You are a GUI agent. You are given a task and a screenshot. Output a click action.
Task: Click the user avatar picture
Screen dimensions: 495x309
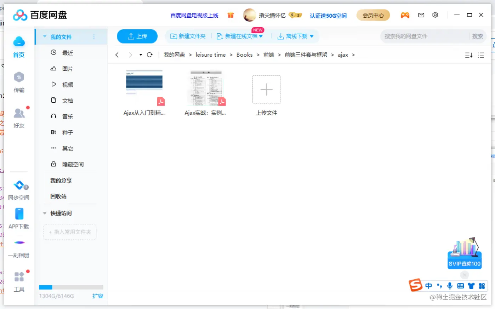(x=250, y=15)
